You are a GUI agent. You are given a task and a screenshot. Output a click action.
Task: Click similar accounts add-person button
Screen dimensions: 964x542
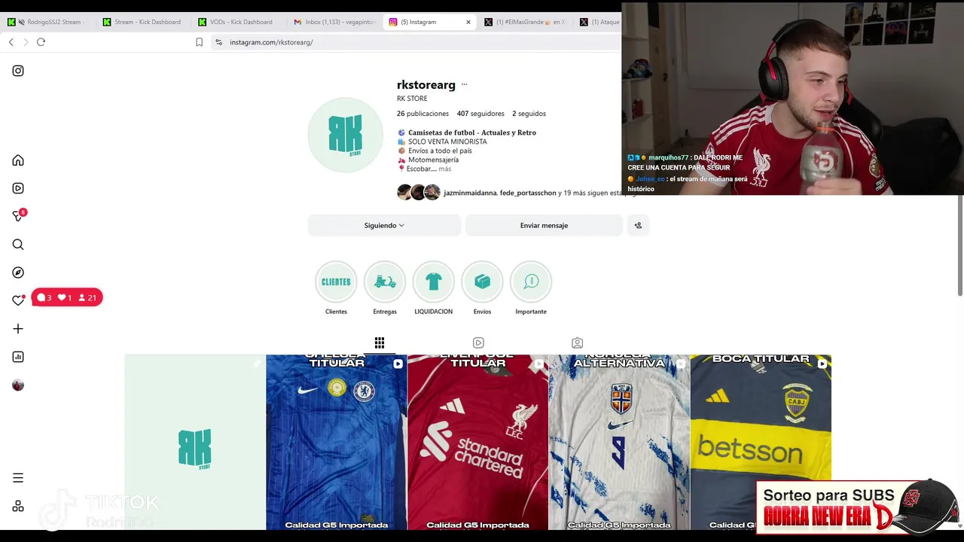tap(638, 225)
